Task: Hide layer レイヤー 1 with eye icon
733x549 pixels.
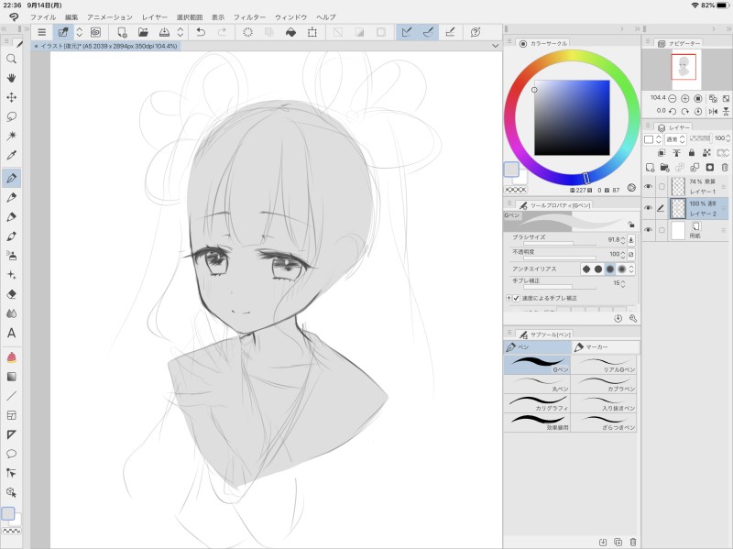Action: (x=648, y=187)
